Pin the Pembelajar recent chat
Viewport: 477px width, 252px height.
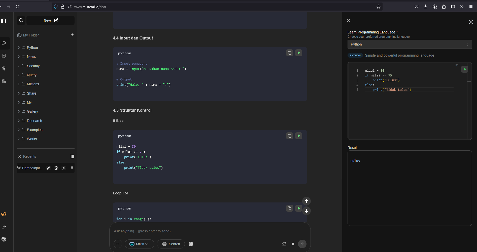click(64, 168)
